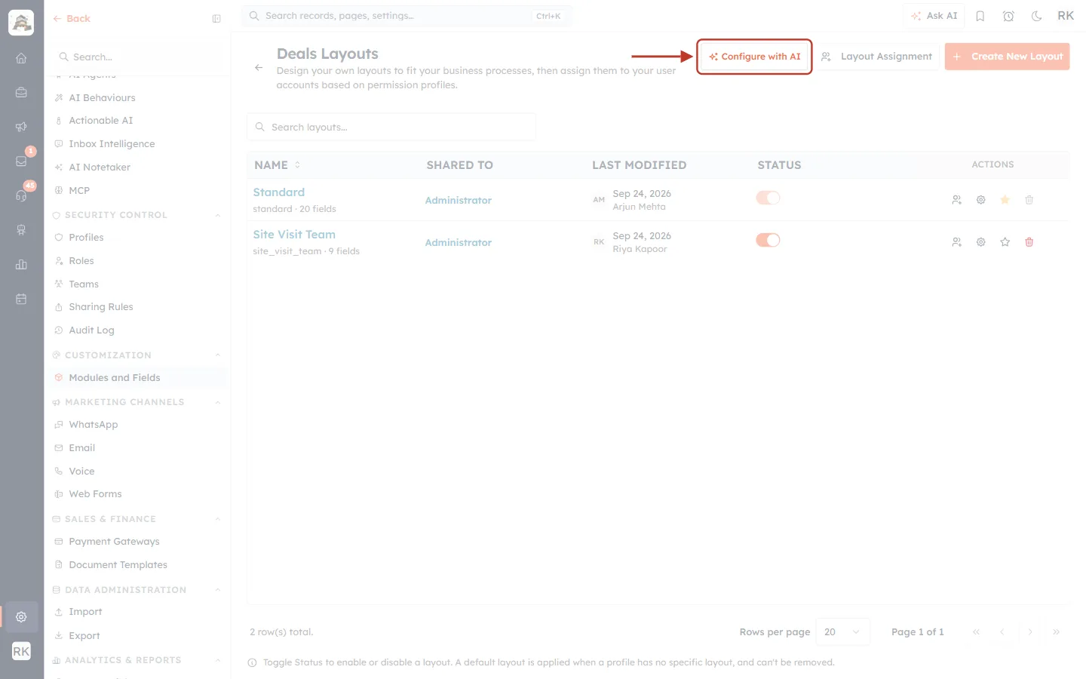Disable the Site Visit Team layout status
Screen dimensions: 1086x679
coord(768,240)
